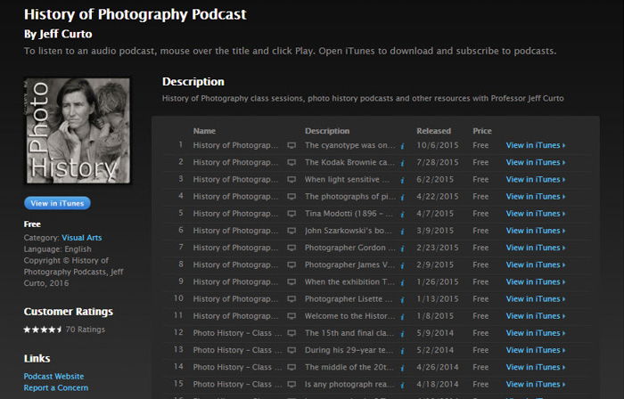Click the release date 10/6/2015

pos(438,145)
